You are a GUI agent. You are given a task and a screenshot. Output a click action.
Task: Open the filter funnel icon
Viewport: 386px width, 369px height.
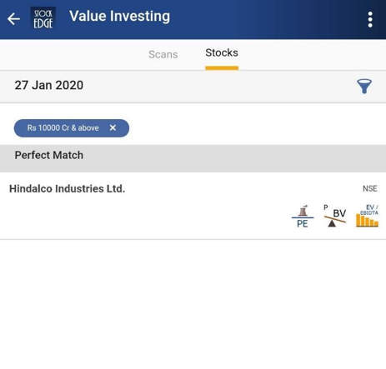[x=364, y=87]
